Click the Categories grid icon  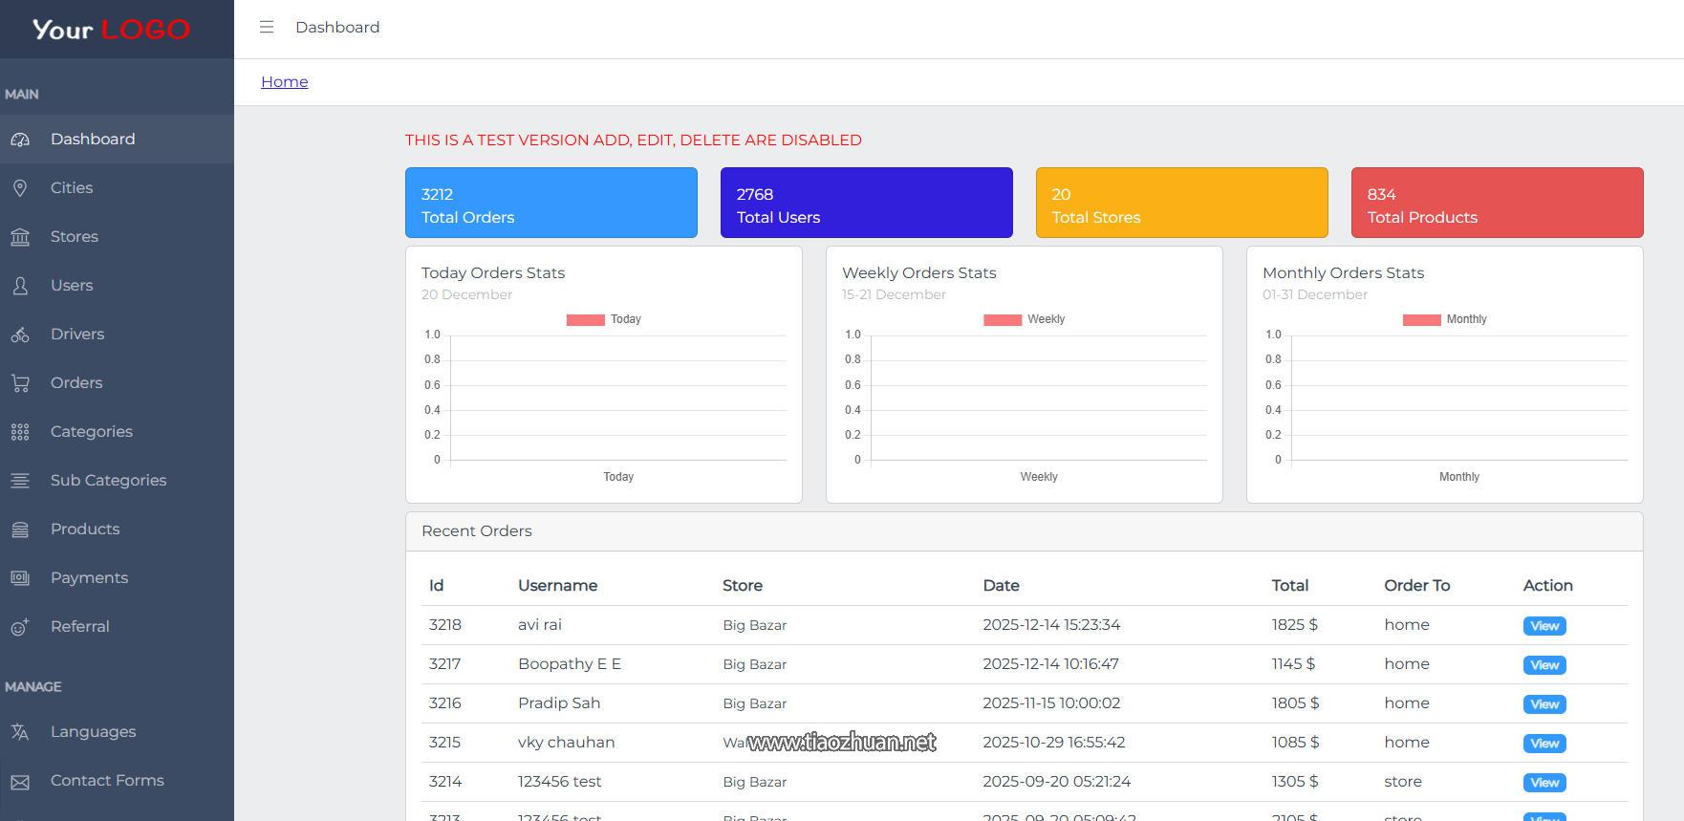point(20,432)
